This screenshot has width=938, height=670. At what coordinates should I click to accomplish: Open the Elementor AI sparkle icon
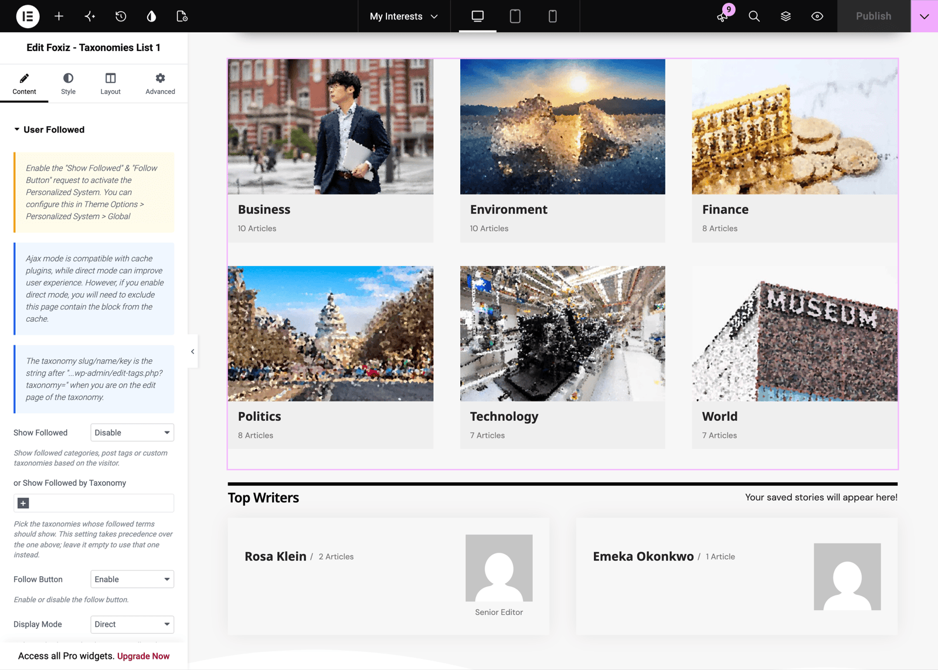(90, 16)
